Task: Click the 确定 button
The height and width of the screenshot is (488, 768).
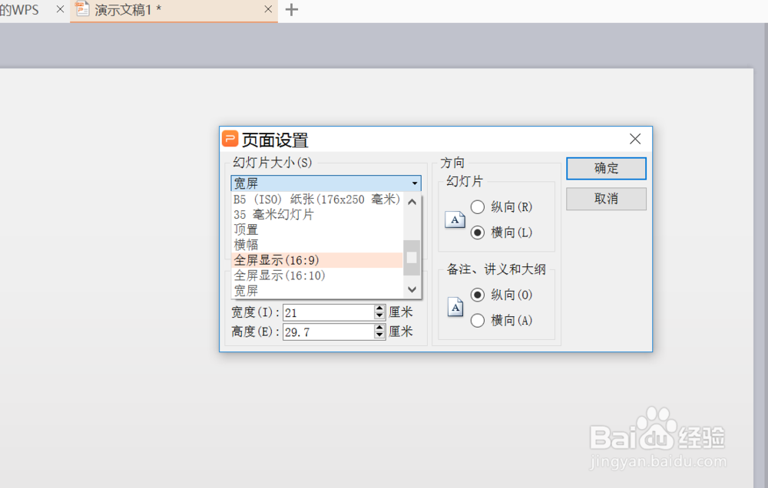Action: [x=606, y=168]
